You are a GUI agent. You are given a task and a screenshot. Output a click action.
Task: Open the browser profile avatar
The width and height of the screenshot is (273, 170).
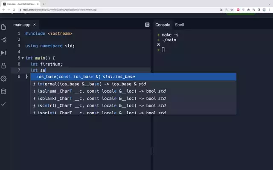pyautogui.click(x=264, y=10)
